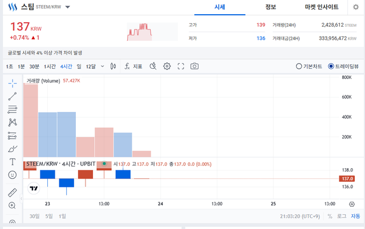Select the brush drawing tool

[13, 149]
